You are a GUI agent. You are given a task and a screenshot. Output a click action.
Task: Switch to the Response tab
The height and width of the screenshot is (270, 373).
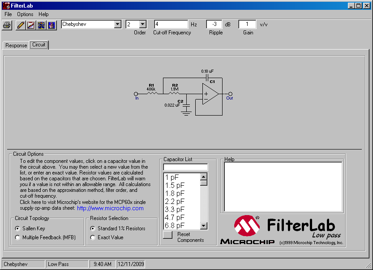click(16, 45)
